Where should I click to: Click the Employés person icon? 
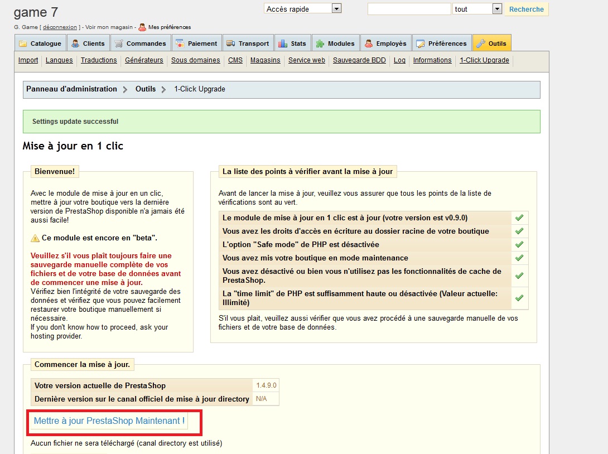[x=369, y=44]
